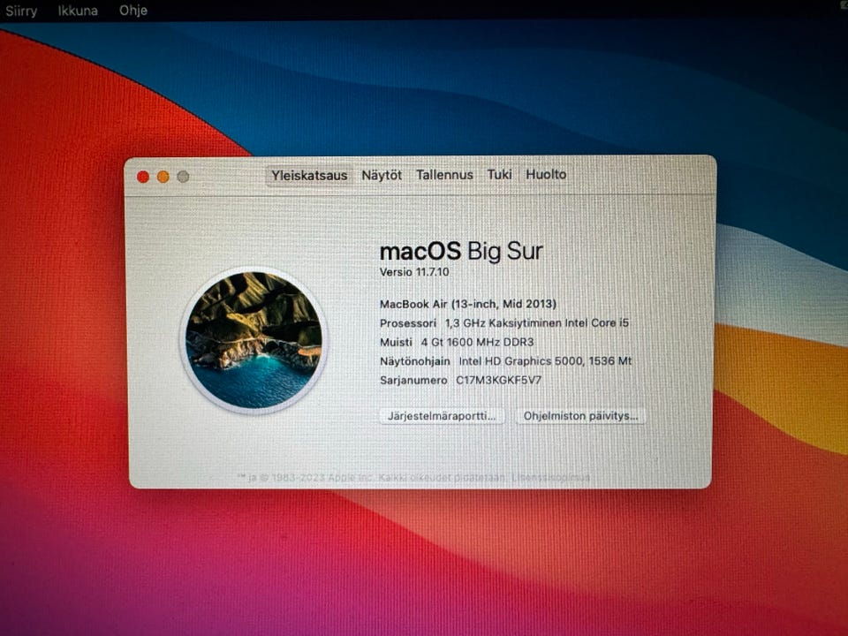Click the macOS Big Sur heading
848x636 pixels.
point(461,252)
